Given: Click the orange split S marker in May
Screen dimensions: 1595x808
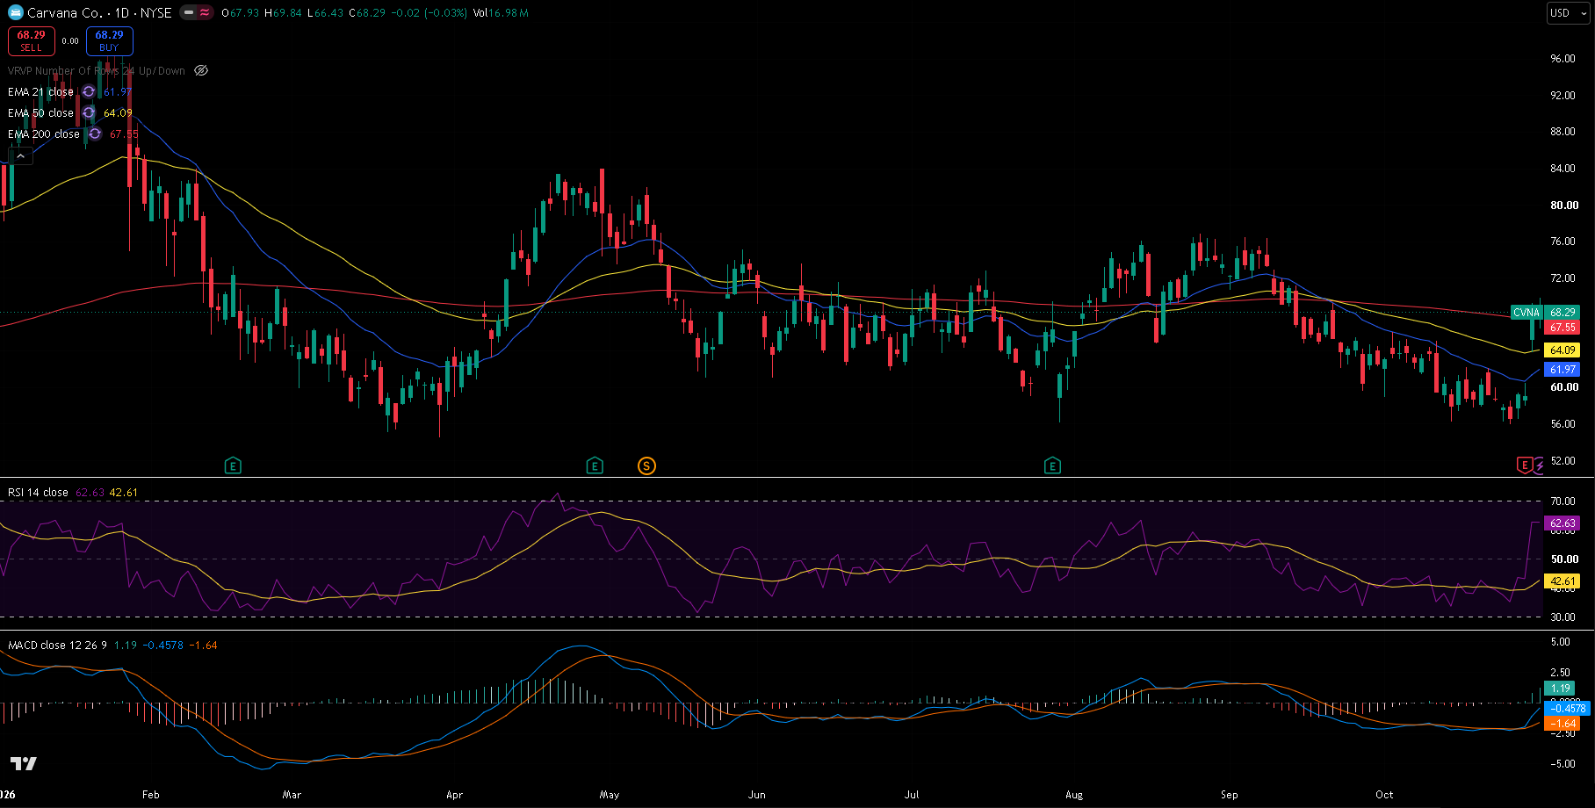Looking at the screenshot, I should point(646,465).
